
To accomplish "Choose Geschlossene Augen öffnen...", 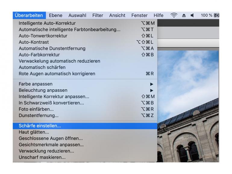I will pyautogui.click(x=85, y=138).
